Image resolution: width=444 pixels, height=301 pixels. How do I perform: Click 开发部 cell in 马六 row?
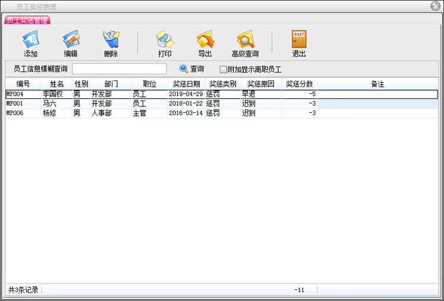point(111,103)
